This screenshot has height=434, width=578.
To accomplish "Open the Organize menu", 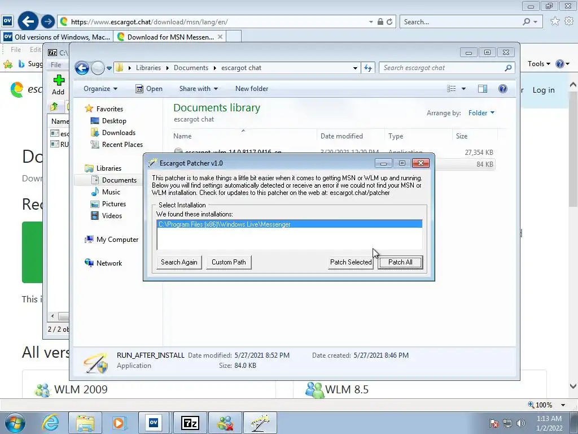I will (100, 89).
